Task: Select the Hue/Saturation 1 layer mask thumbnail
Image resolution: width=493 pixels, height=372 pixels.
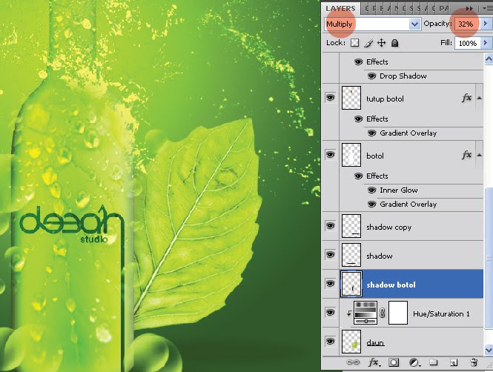Action: point(398,313)
